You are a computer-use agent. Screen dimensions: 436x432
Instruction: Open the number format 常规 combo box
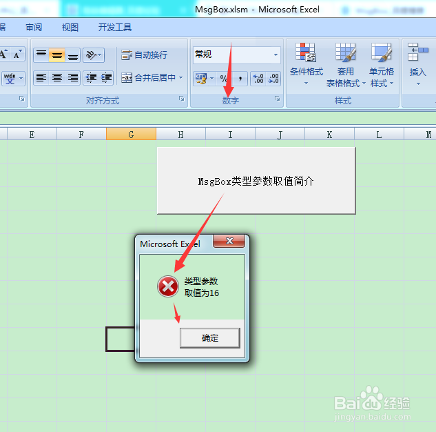click(x=237, y=55)
